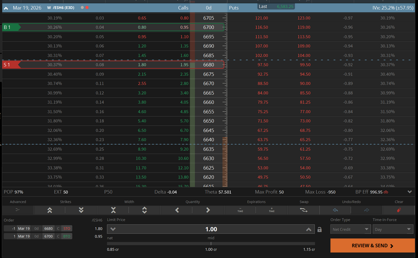Clear the order with red icon
The image size is (418, 258).
(399, 210)
